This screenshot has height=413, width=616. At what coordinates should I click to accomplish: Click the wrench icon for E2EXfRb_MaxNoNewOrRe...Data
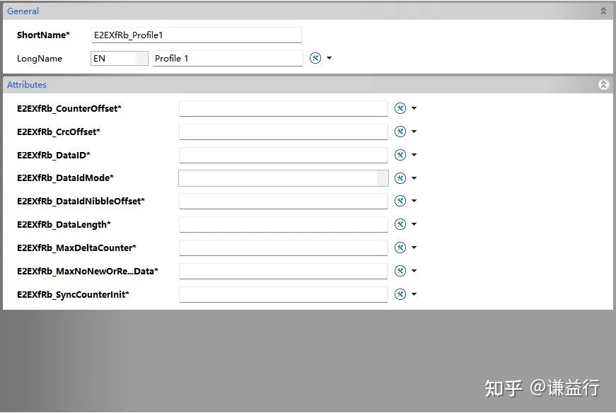coord(400,271)
